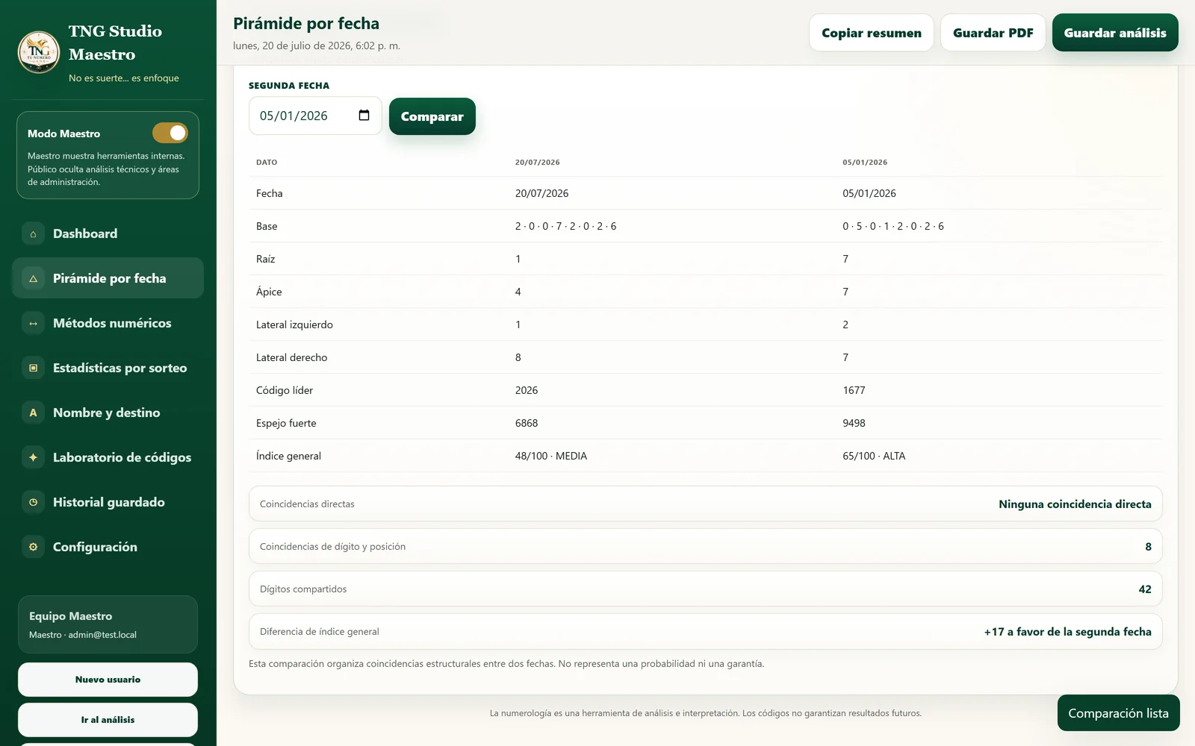Viewport: 1195px width, 746px height.
Task: Click the Comparar button
Action: [432, 116]
